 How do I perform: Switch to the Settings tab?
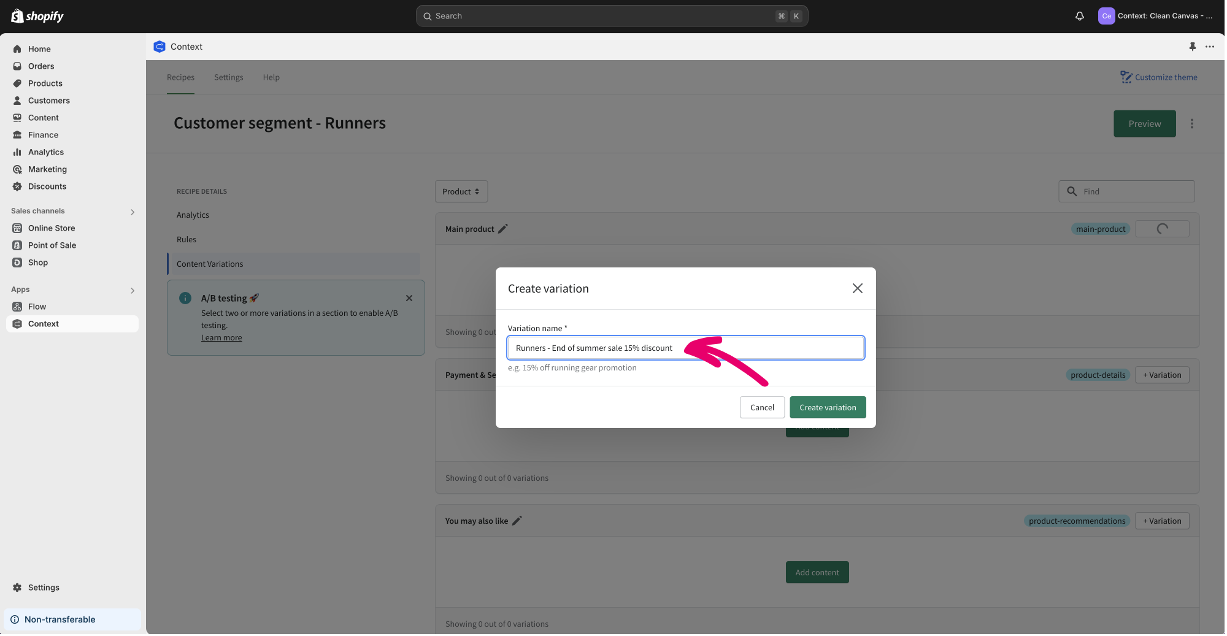pyautogui.click(x=228, y=77)
